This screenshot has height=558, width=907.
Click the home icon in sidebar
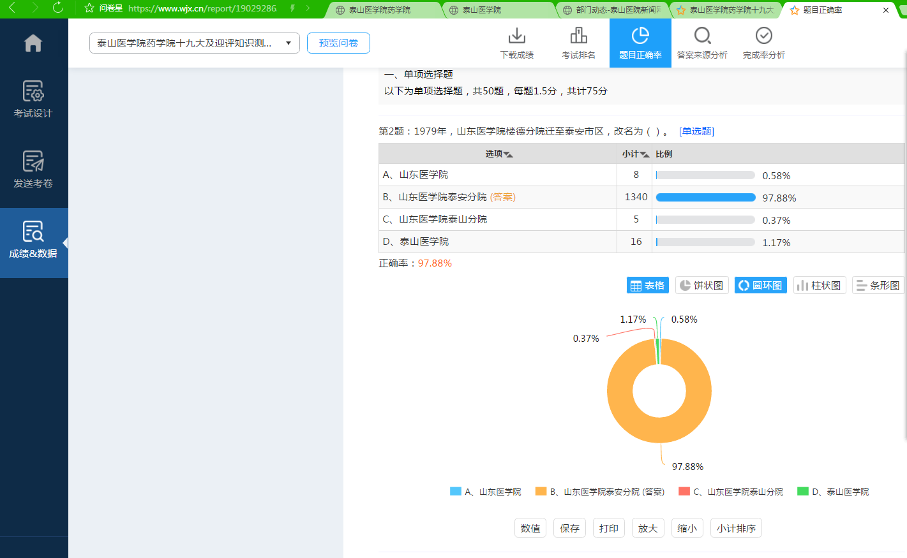pyautogui.click(x=33, y=43)
